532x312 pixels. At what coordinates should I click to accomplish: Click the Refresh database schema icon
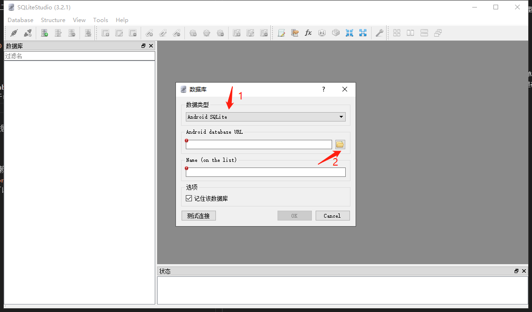(x=88, y=33)
